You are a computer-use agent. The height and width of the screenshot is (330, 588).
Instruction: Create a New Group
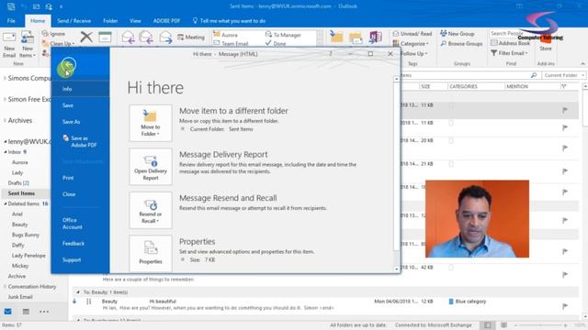(x=458, y=34)
